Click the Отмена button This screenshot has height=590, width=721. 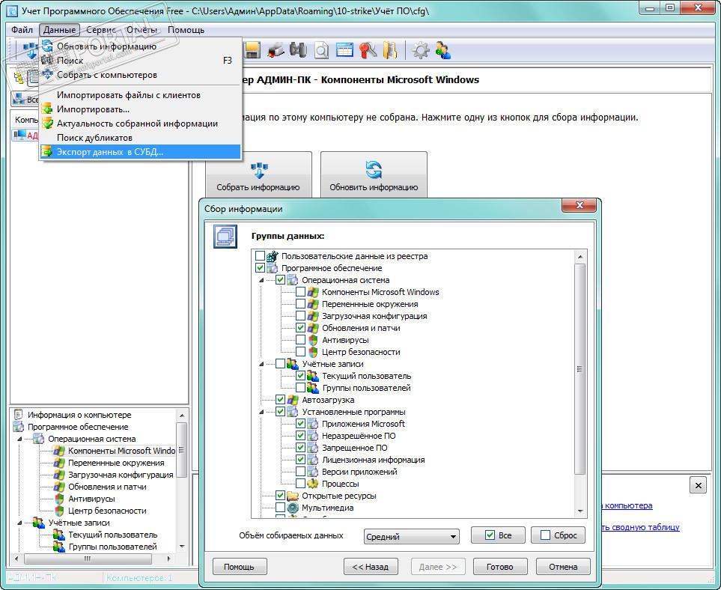[563, 567]
